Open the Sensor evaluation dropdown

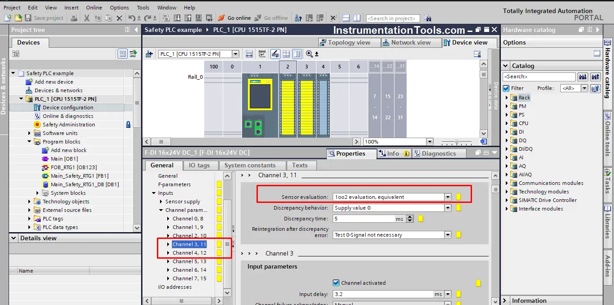[448, 197]
